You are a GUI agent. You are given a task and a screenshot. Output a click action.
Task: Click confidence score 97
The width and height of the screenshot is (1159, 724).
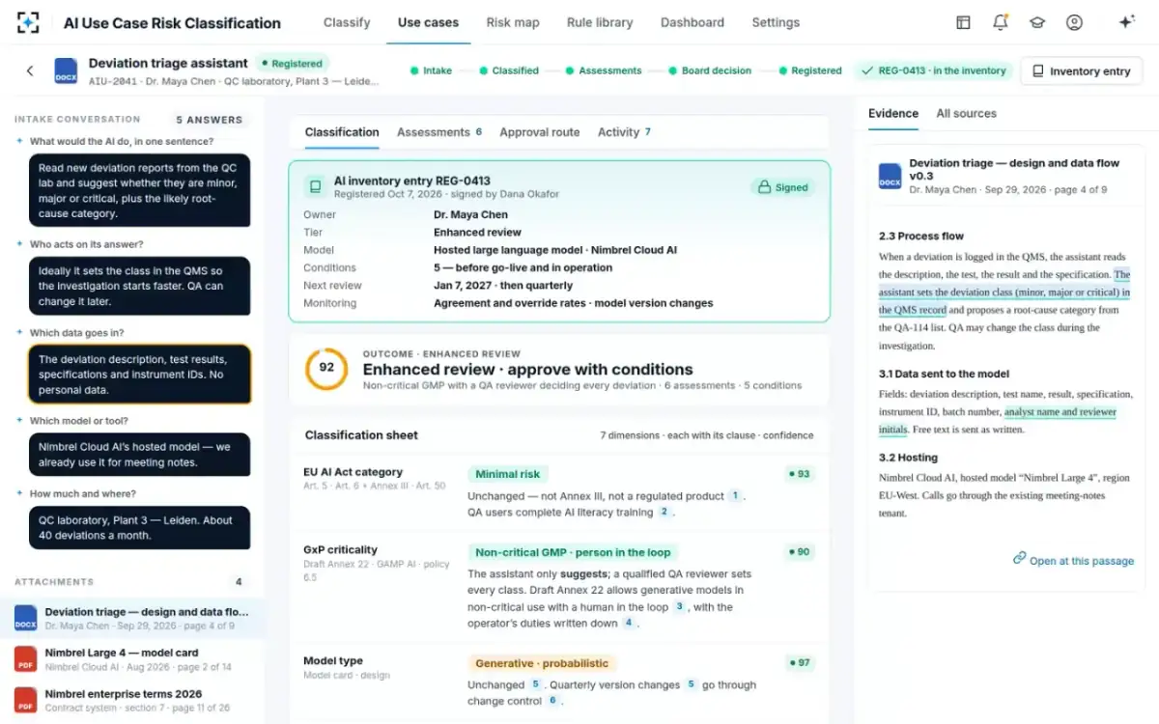click(798, 663)
